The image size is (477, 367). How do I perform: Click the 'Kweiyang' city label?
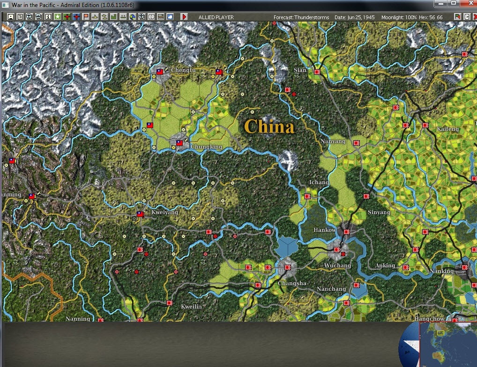point(164,212)
